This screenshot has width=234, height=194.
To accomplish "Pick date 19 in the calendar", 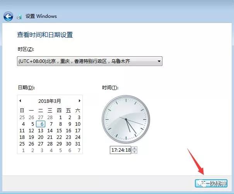I will tap(31, 137).
